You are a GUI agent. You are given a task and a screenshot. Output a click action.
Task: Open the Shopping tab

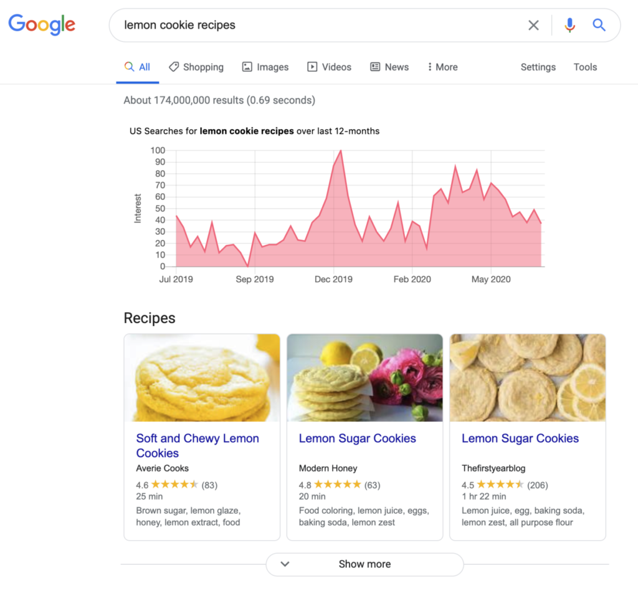196,67
